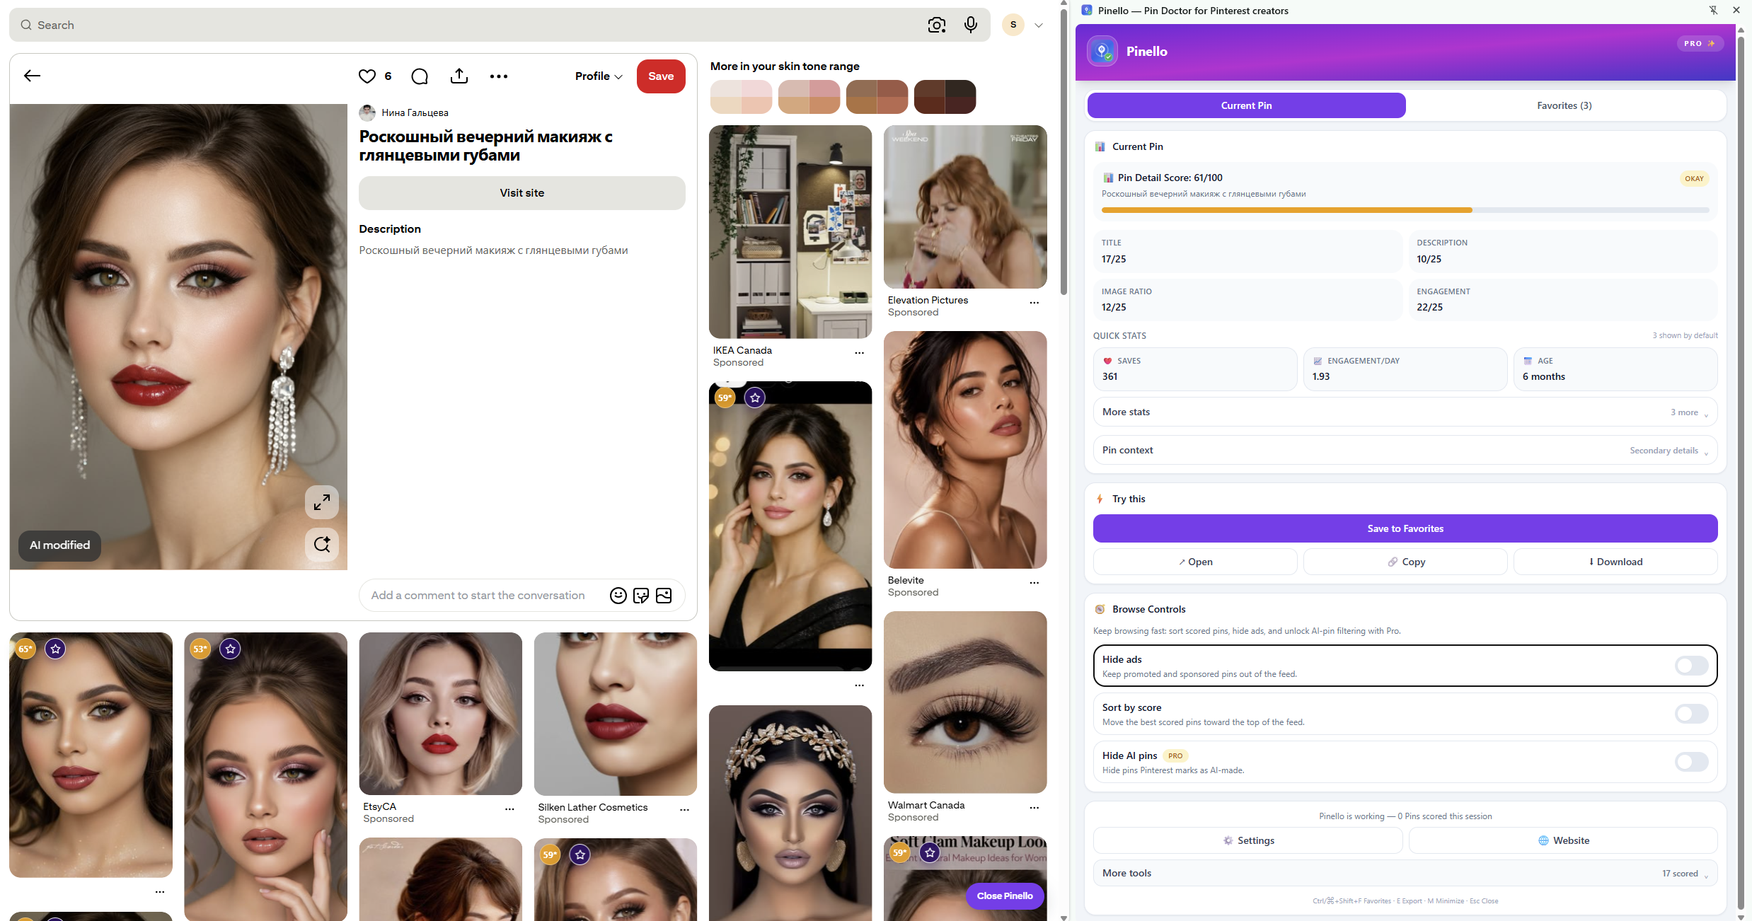Attach a photo to the comment
Image resolution: width=1752 pixels, height=921 pixels.
tap(664, 596)
